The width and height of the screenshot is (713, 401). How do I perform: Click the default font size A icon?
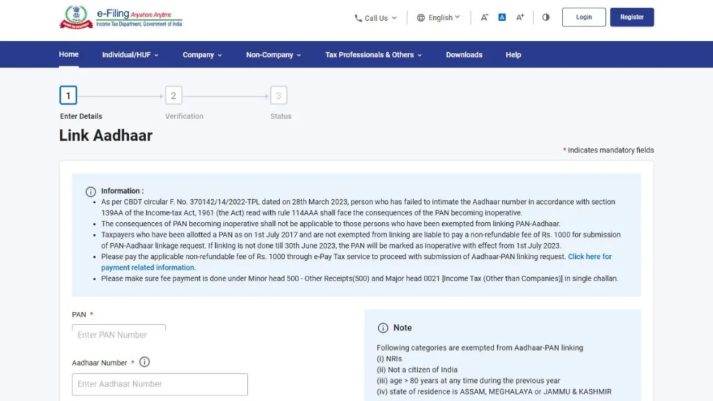502,17
